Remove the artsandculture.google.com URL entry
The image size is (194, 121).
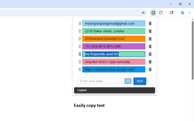[150, 70]
